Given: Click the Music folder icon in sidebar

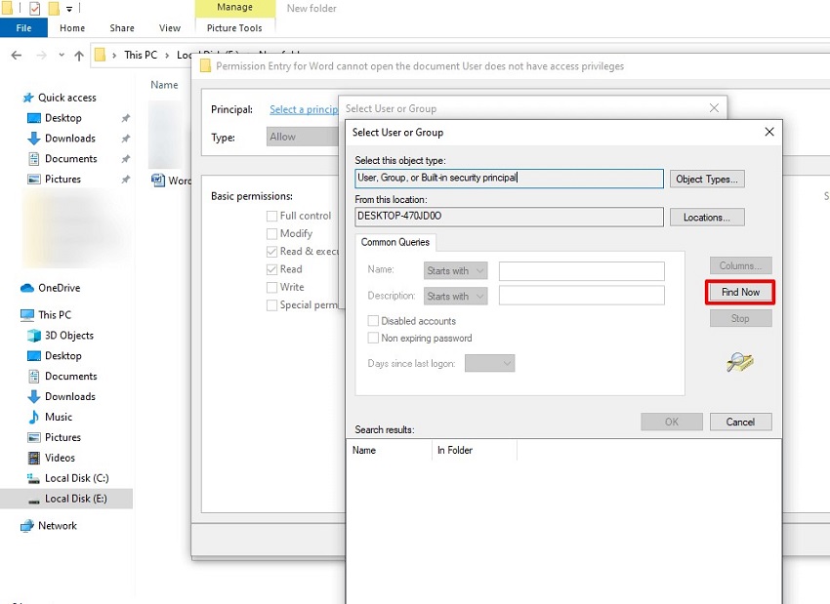Looking at the screenshot, I should tap(34, 417).
